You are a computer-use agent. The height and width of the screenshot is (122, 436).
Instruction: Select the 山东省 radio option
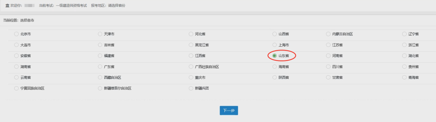pyautogui.click(x=275, y=56)
